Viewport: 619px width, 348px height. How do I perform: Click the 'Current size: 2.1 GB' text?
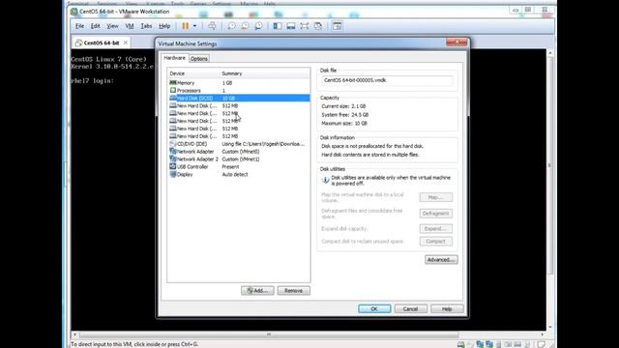point(344,106)
